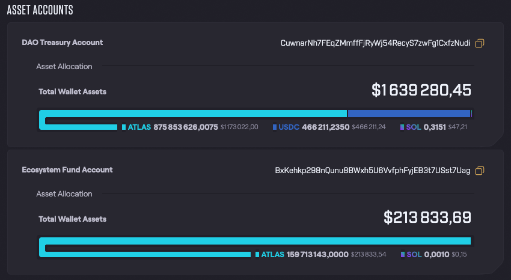The image size is (511, 280).
Task: Click the USDC legend color marker
Action: [275, 127]
